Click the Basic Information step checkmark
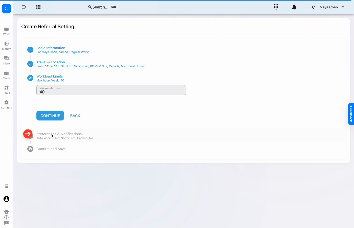The height and width of the screenshot is (228, 354). (x=30, y=50)
